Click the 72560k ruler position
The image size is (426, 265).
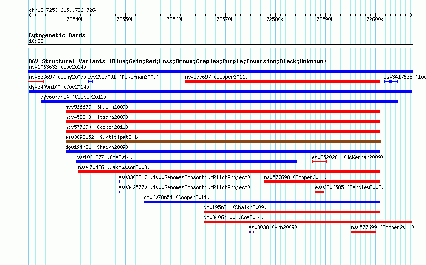coord(175,19)
